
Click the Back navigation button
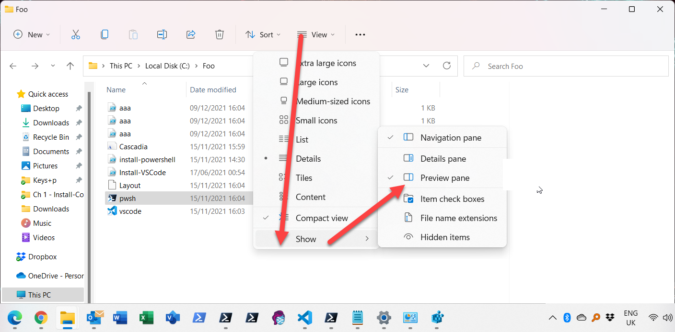13,66
